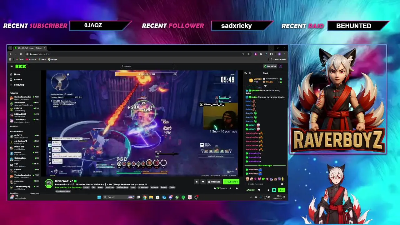Image resolution: width=400 pixels, height=225 pixels.
Task: Expand Show More under Following list
Action: tap(14, 126)
